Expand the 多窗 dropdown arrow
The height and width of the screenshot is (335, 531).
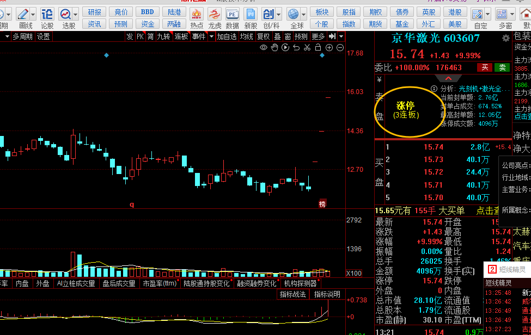[x=512, y=15]
